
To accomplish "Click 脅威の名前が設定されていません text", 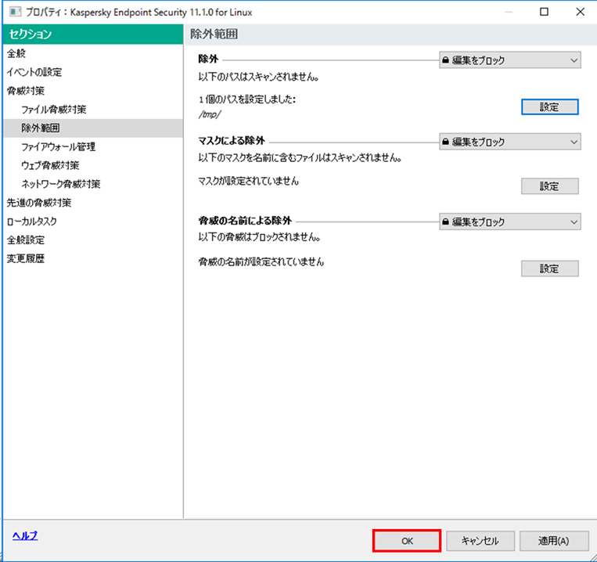I will pos(261,262).
